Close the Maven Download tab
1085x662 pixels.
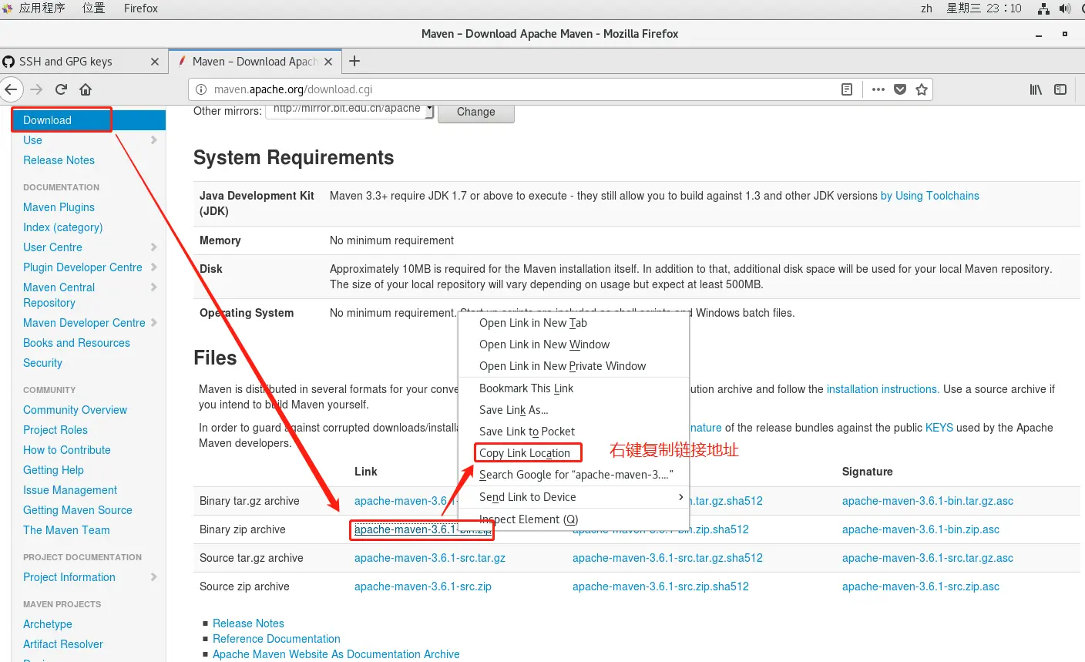(328, 62)
